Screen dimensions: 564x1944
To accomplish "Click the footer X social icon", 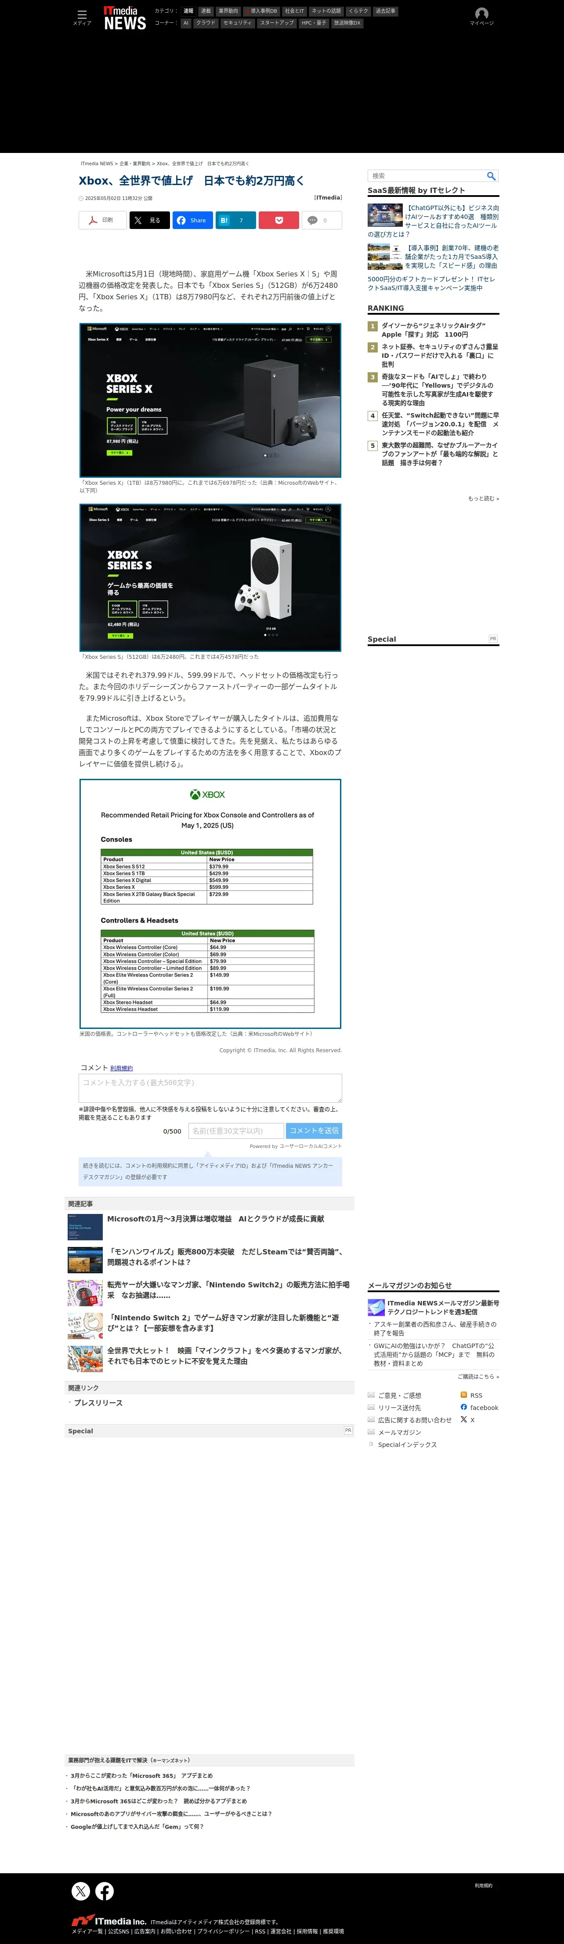I will [81, 1890].
